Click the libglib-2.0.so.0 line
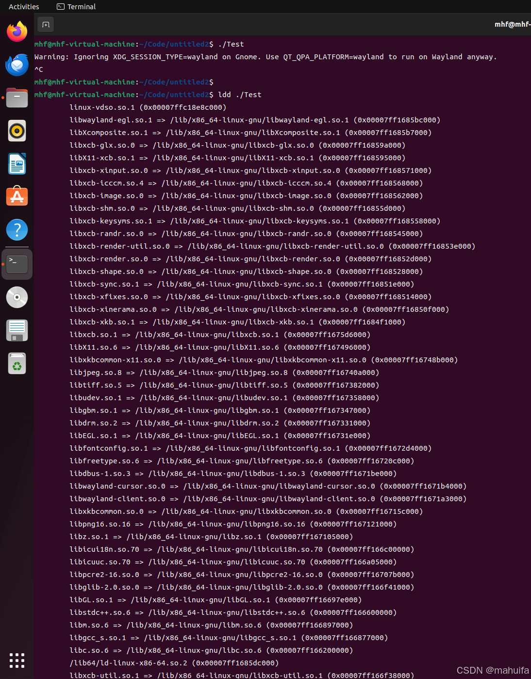531x679 pixels. [242, 587]
